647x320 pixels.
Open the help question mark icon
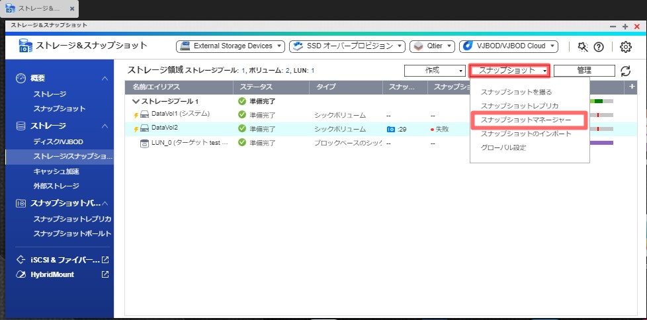coord(599,47)
